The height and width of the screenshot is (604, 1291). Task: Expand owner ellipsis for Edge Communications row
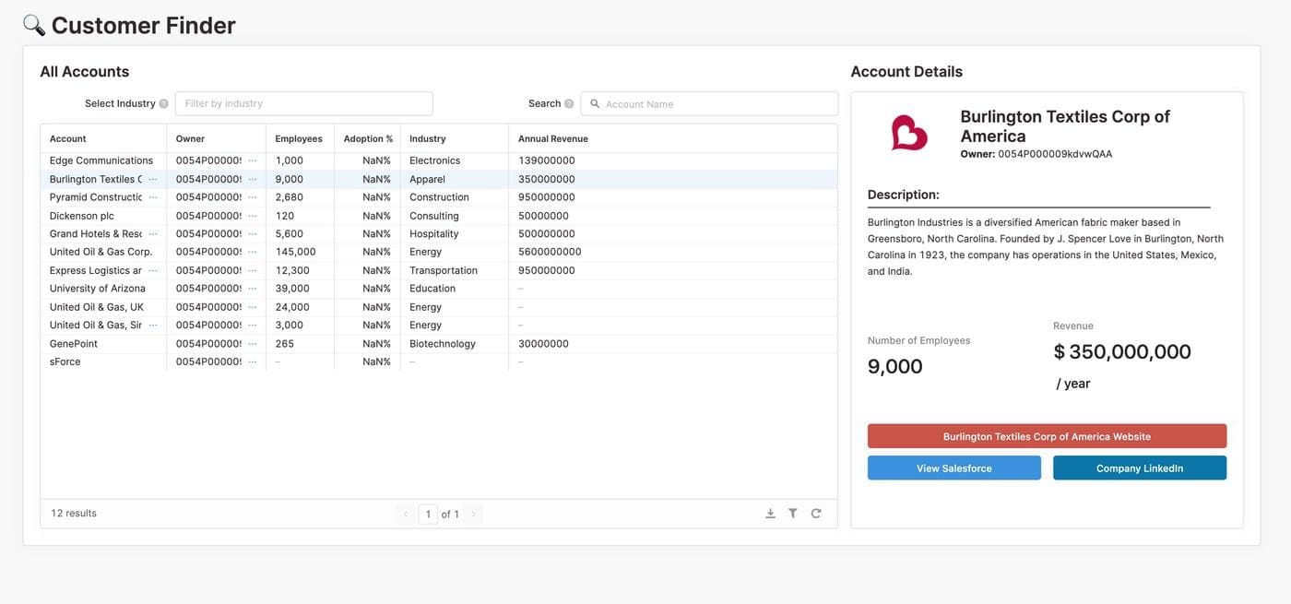click(253, 160)
